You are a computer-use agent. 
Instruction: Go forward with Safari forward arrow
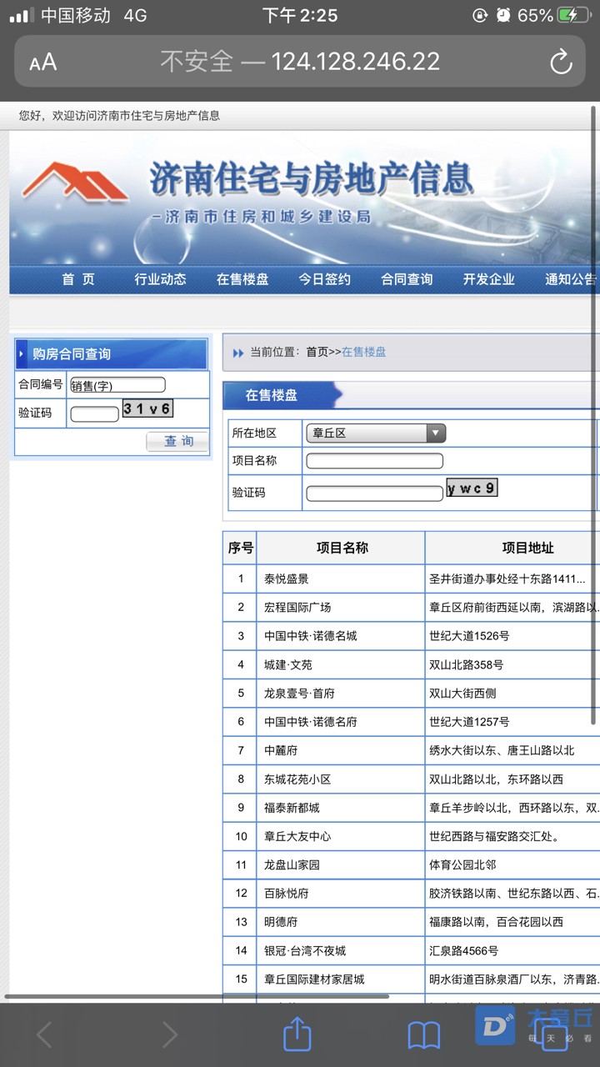pos(170,1035)
